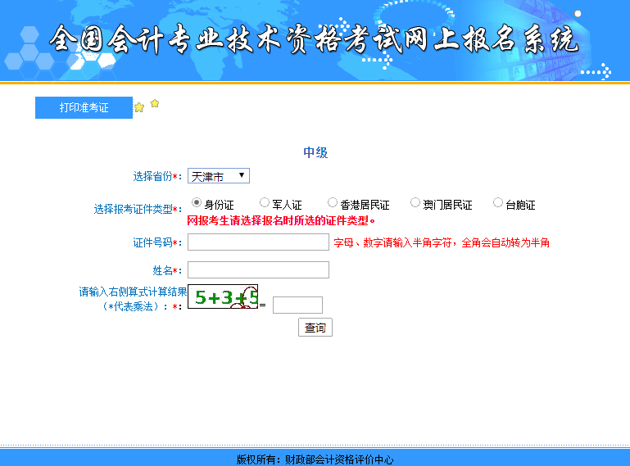Select the 军人证 radio button

tap(265, 202)
